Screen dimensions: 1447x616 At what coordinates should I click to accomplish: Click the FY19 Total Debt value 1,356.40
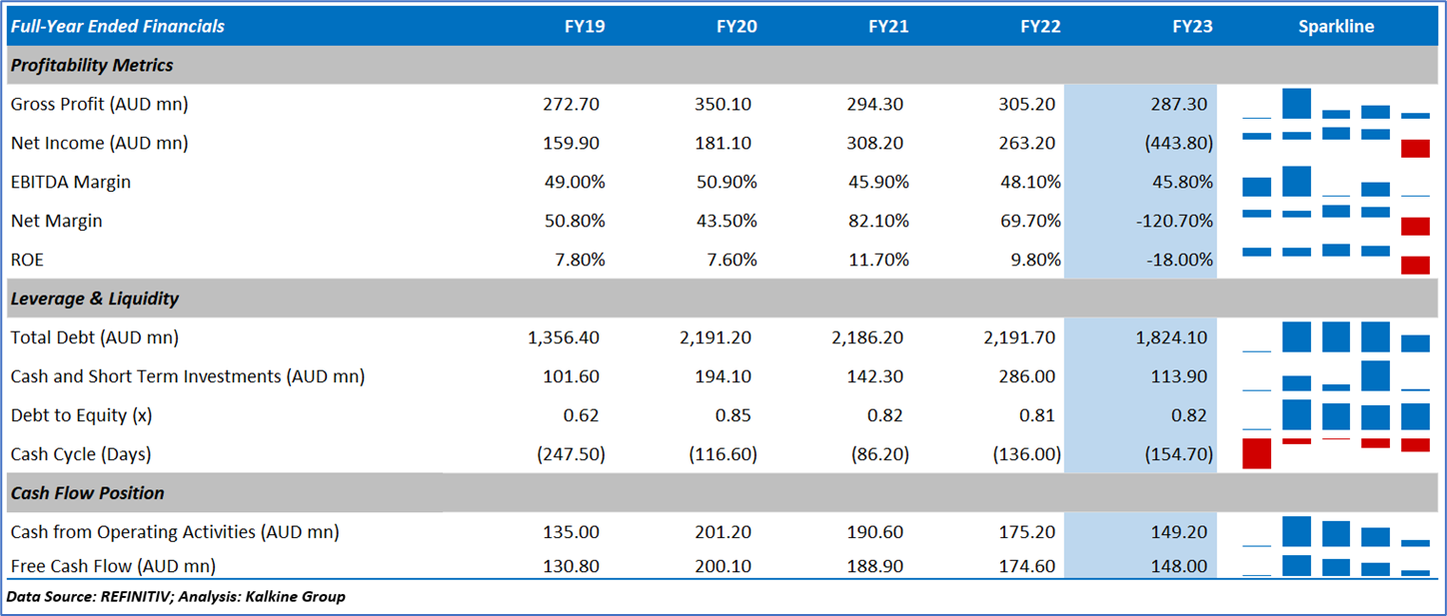[564, 337]
